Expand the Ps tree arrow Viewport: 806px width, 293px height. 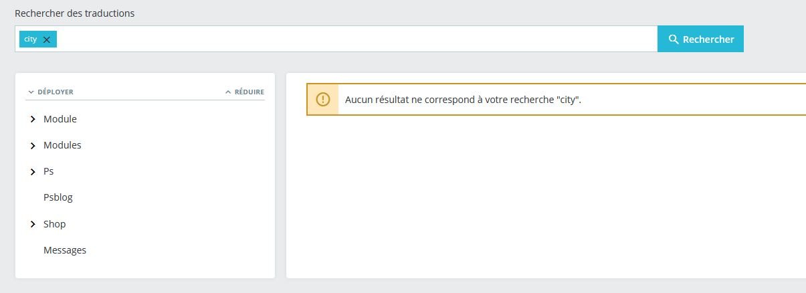click(33, 172)
